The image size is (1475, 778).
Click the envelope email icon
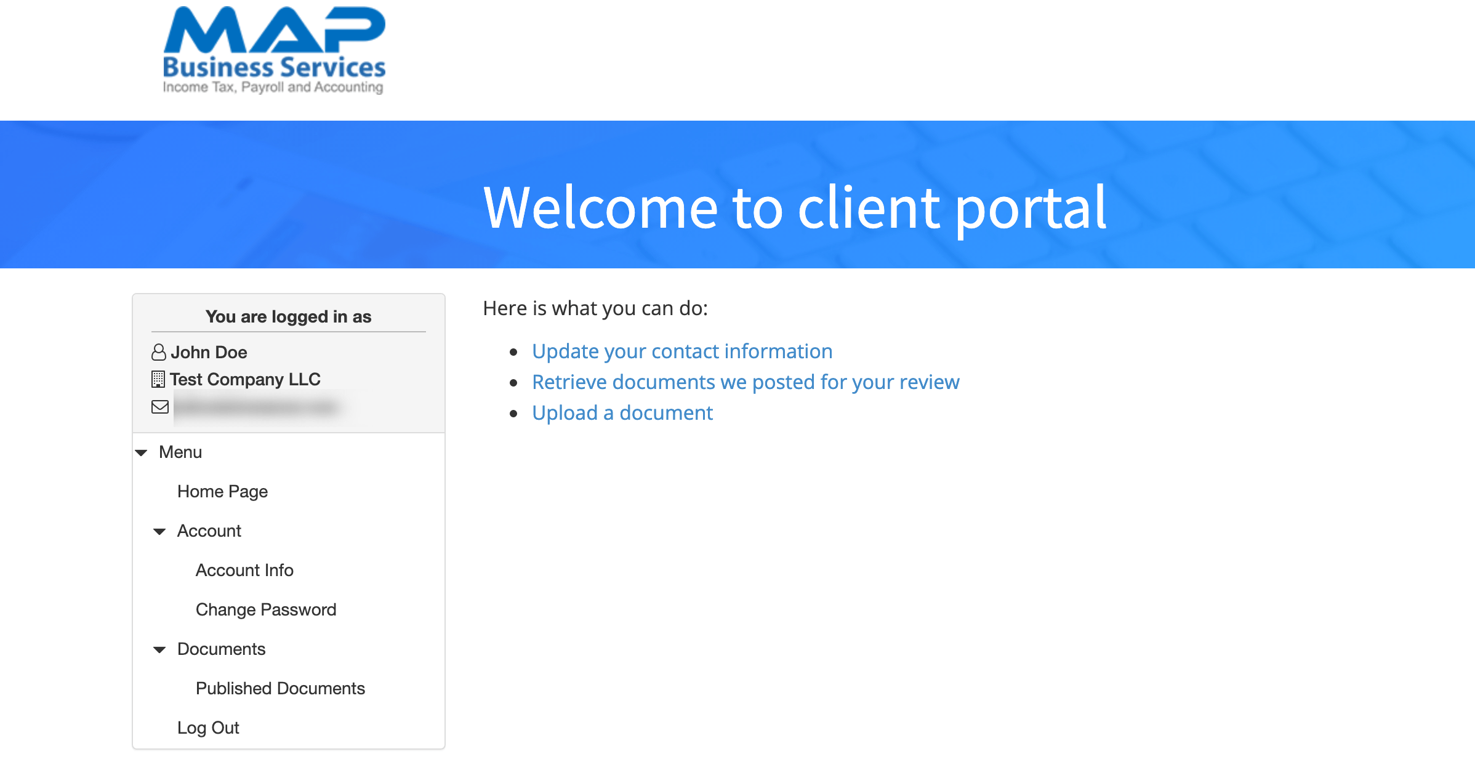160,407
